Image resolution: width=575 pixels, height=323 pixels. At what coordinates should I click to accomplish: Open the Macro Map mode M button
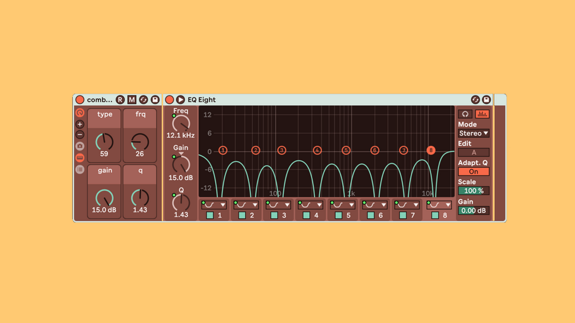pyautogui.click(x=132, y=99)
